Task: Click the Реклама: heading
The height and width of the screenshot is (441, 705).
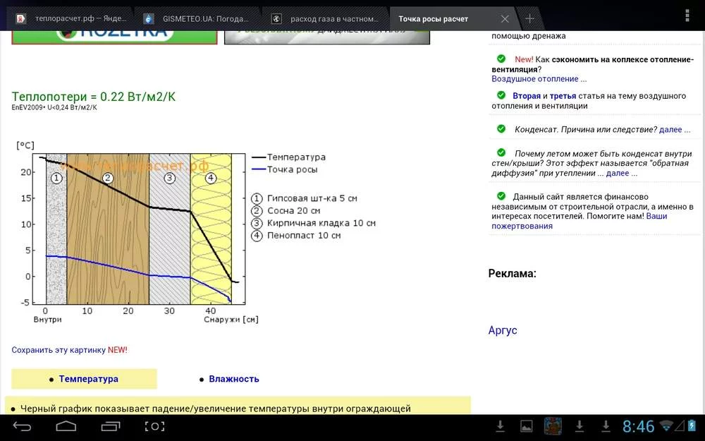Action: point(512,273)
